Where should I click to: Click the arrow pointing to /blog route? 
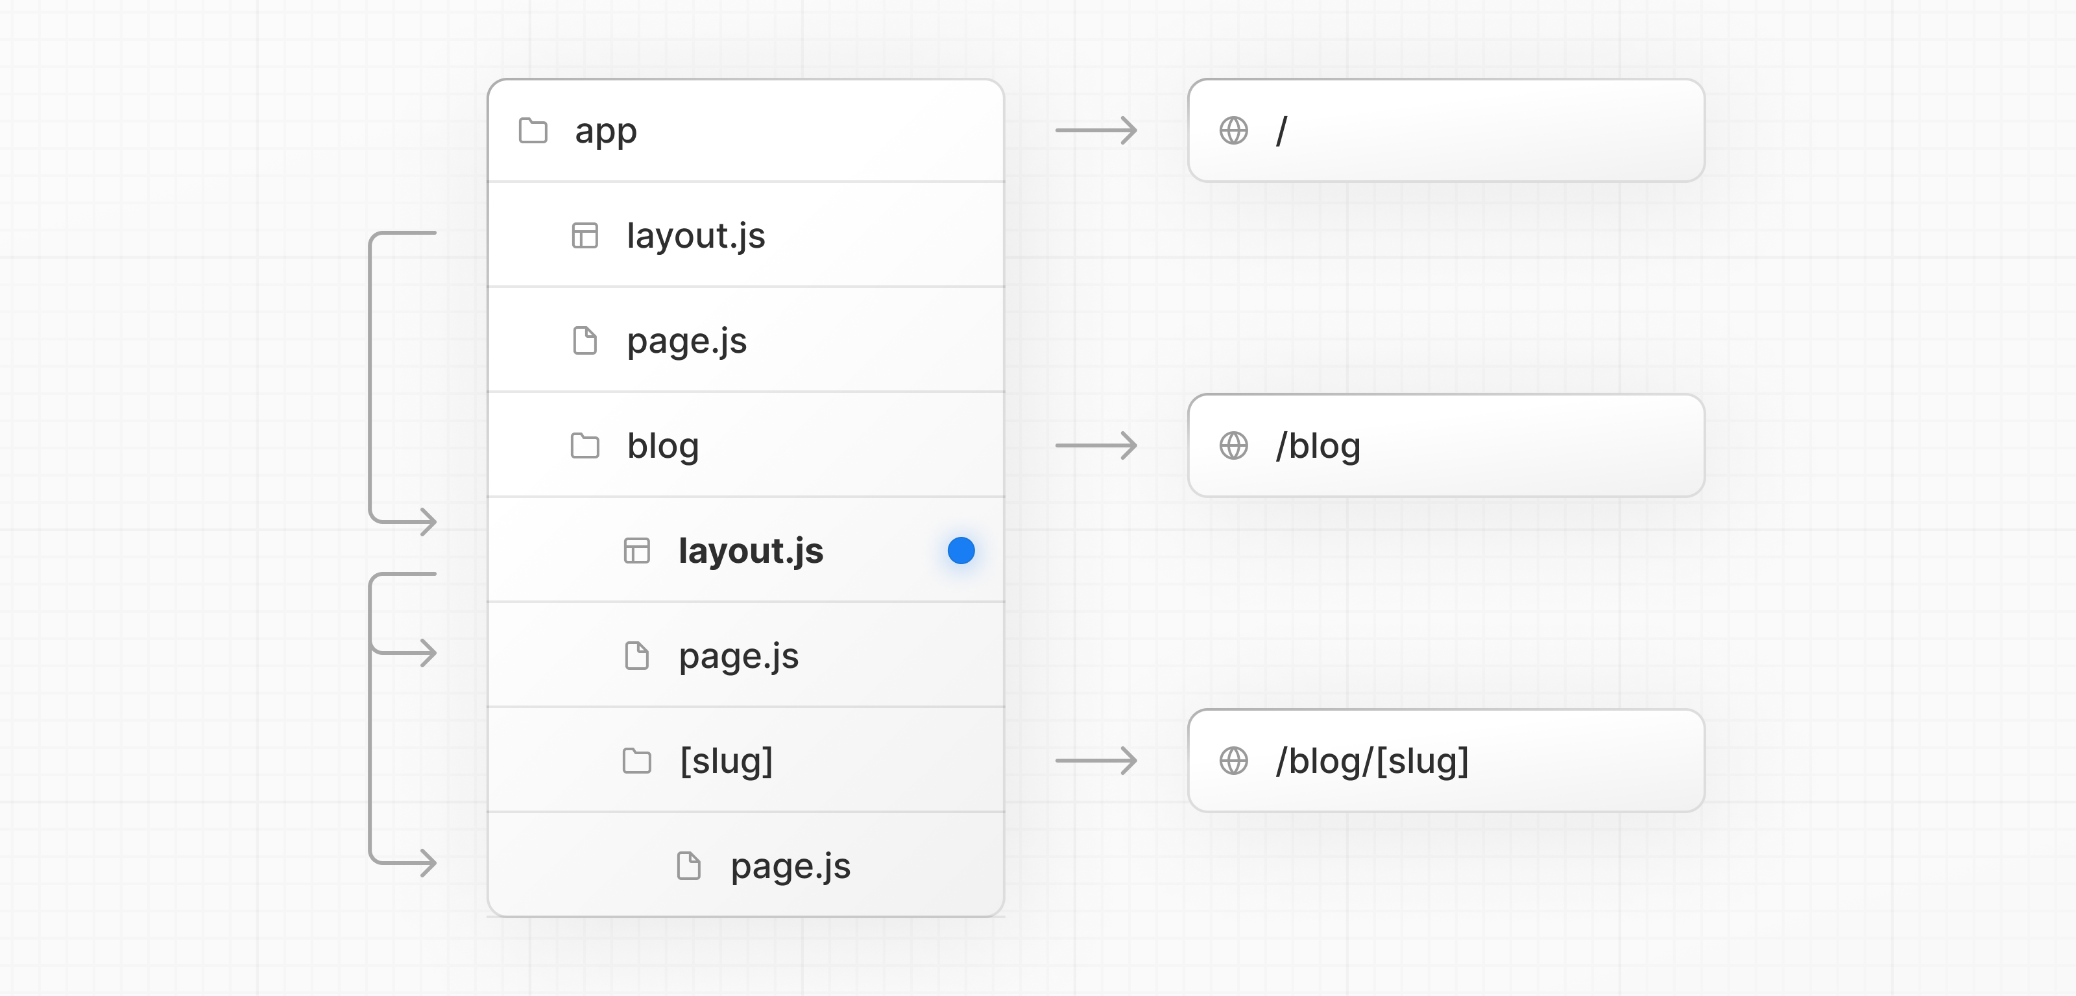click(x=1096, y=445)
